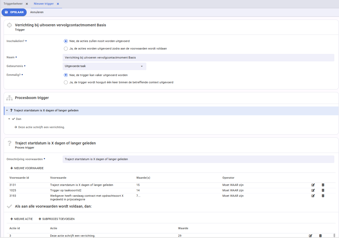The height and width of the screenshot is (238, 339).
Task: Collapse the Dan tree node
Action: (9, 119)
